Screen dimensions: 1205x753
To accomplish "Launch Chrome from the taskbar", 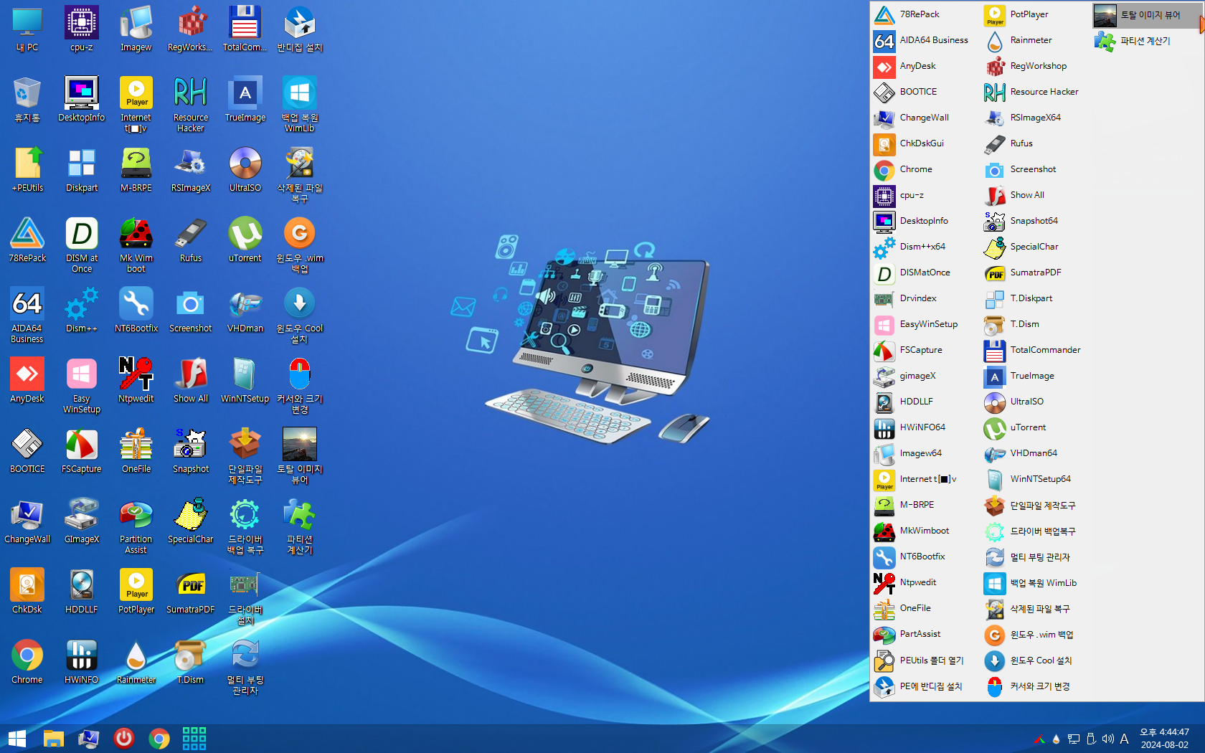I will (159, 738).
